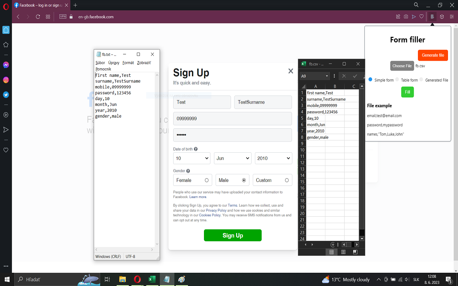
Task: Open the Úpravy menu in Notepad
Action: pyautogui.click(x=114, y=63)
